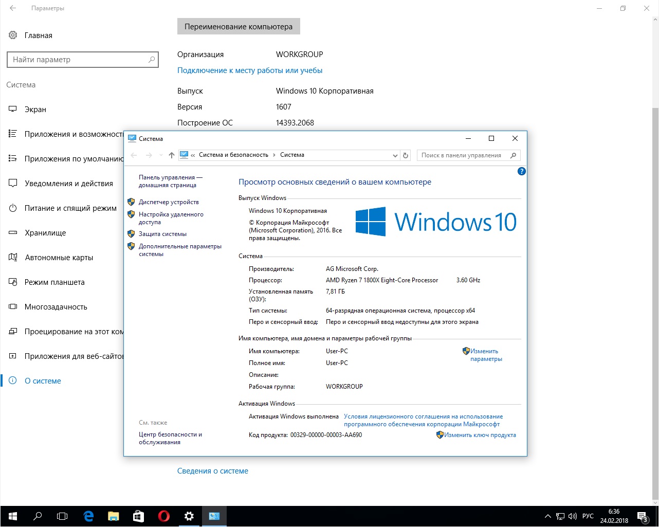Open Microsoft Store from the taskbar
659x527 pixels.
[139, 516]
